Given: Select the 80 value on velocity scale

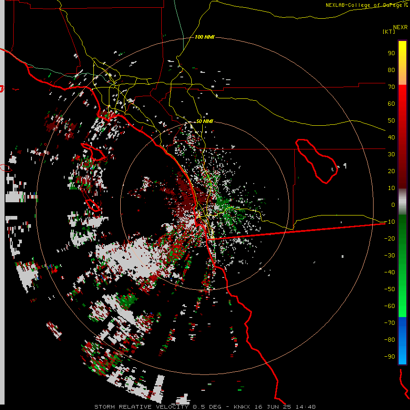Looking at the screenshot, I should click(x=391, y=70).
